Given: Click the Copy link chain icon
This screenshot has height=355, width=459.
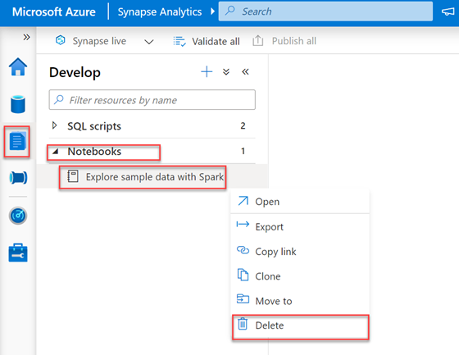Looking at the screenshot, I should point(243,250).
